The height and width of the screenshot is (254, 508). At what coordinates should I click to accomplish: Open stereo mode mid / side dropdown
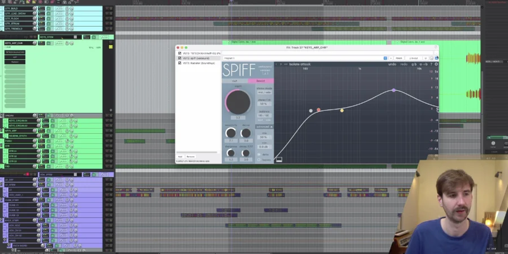click(x=264, y=93)
